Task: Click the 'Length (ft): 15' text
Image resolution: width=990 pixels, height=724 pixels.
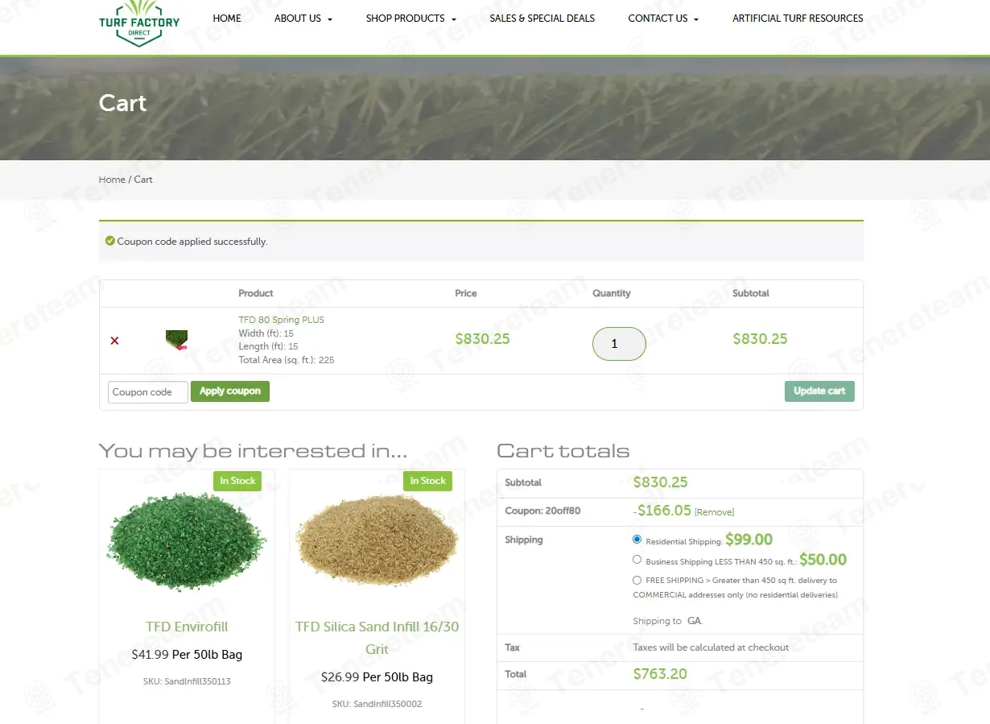Action: pyautogui.click(x=268, y=346)
